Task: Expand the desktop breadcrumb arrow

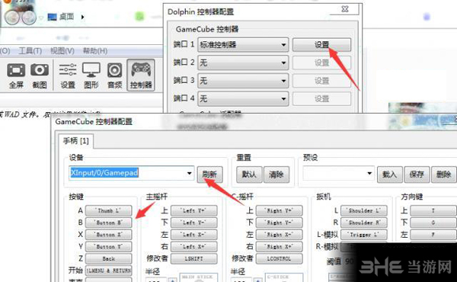Action: (82, 17)
